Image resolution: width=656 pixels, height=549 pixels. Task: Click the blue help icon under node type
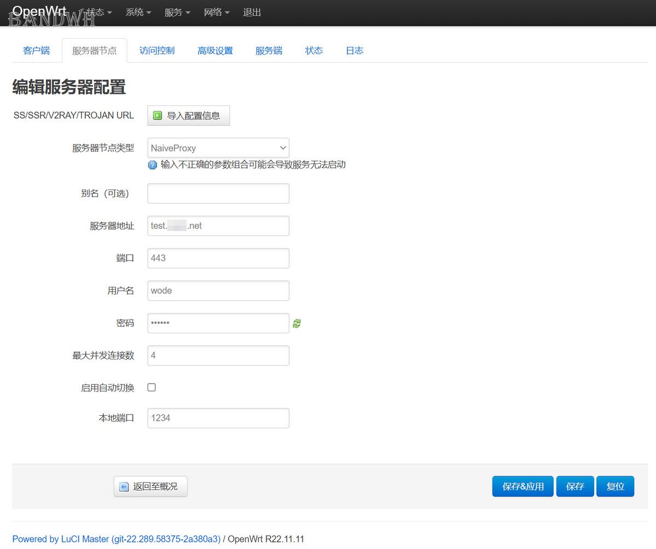tap(153, 165)
